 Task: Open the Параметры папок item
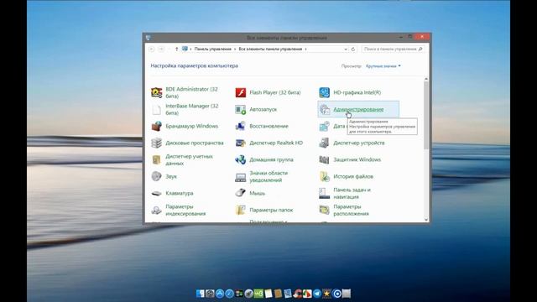264,210
